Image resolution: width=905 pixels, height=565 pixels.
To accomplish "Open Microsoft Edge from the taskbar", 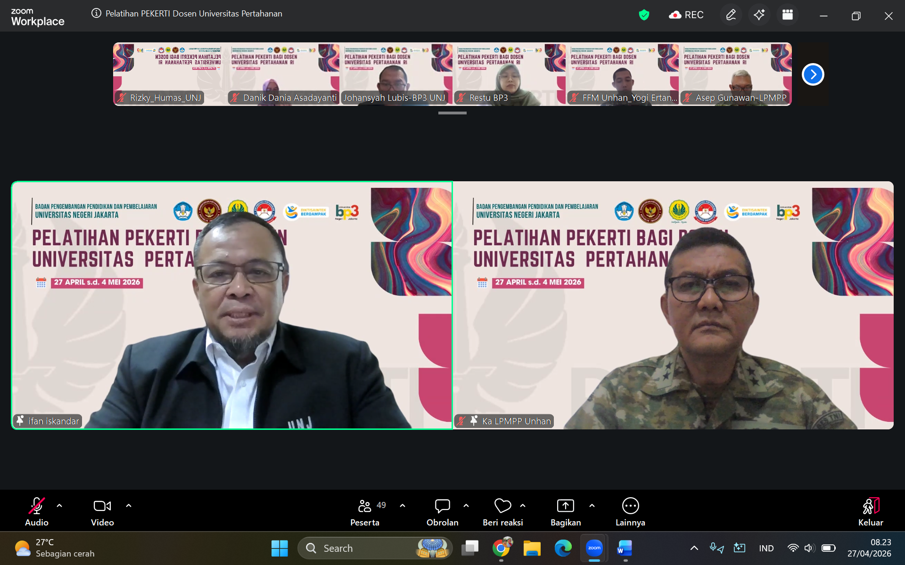I will (x=563, y=548).
